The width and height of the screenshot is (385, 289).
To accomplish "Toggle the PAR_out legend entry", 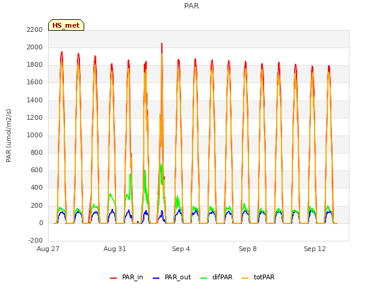I will click(x=171, y=277).
